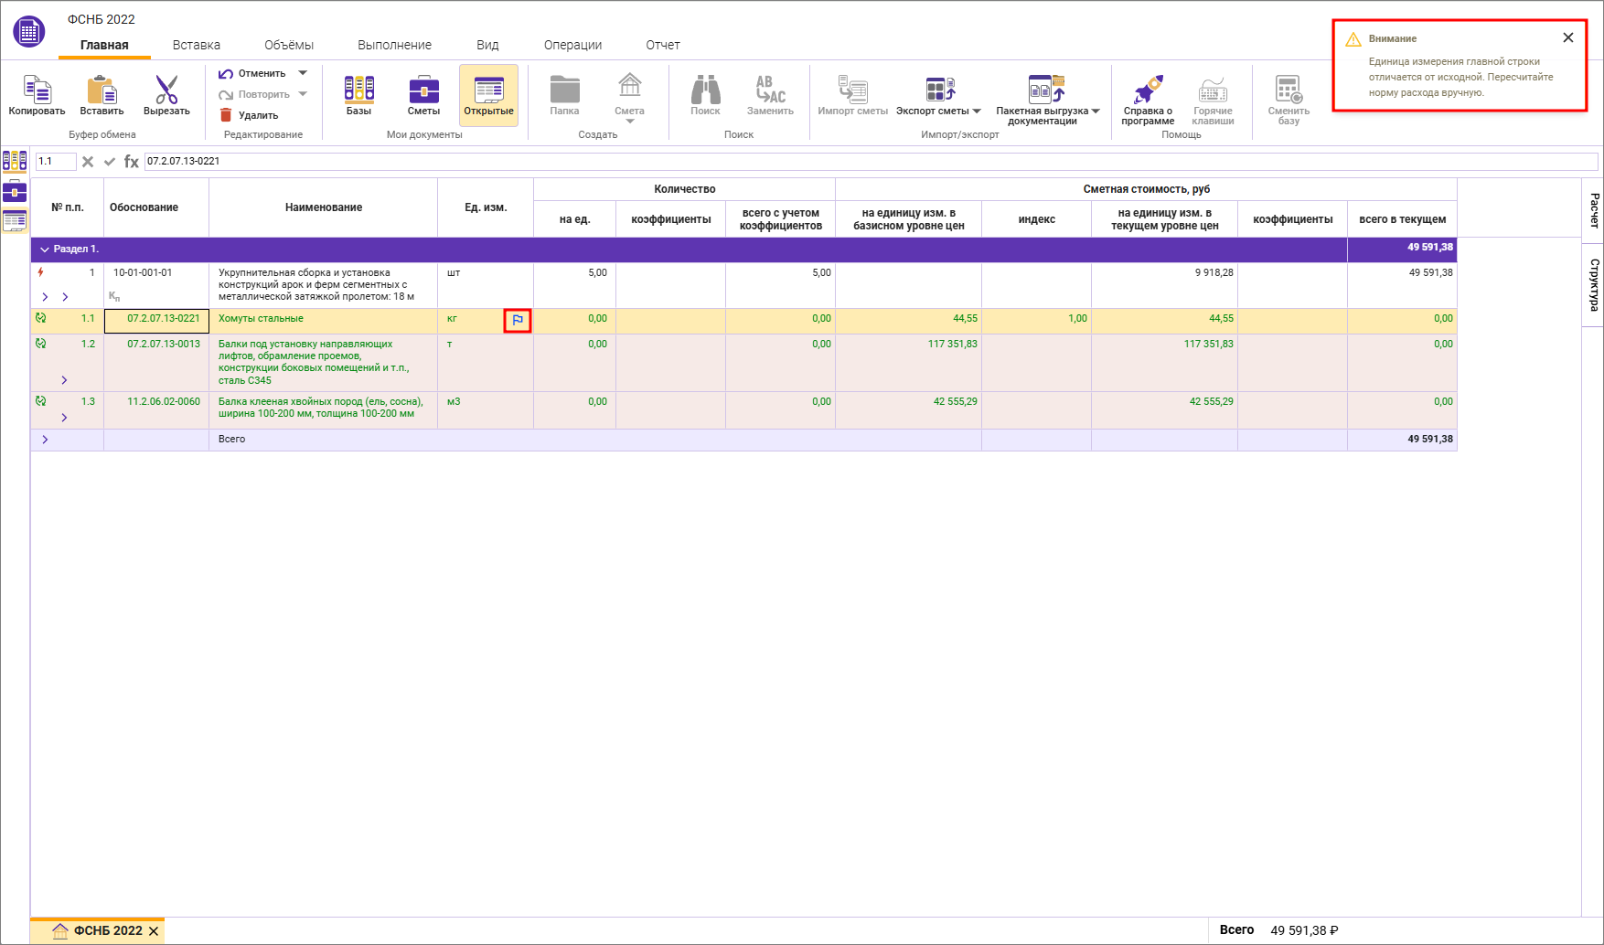Collapse the Раздел 1 section

tap(44, 250)
